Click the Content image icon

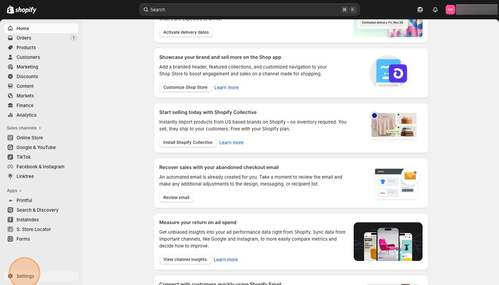[11, 86]
